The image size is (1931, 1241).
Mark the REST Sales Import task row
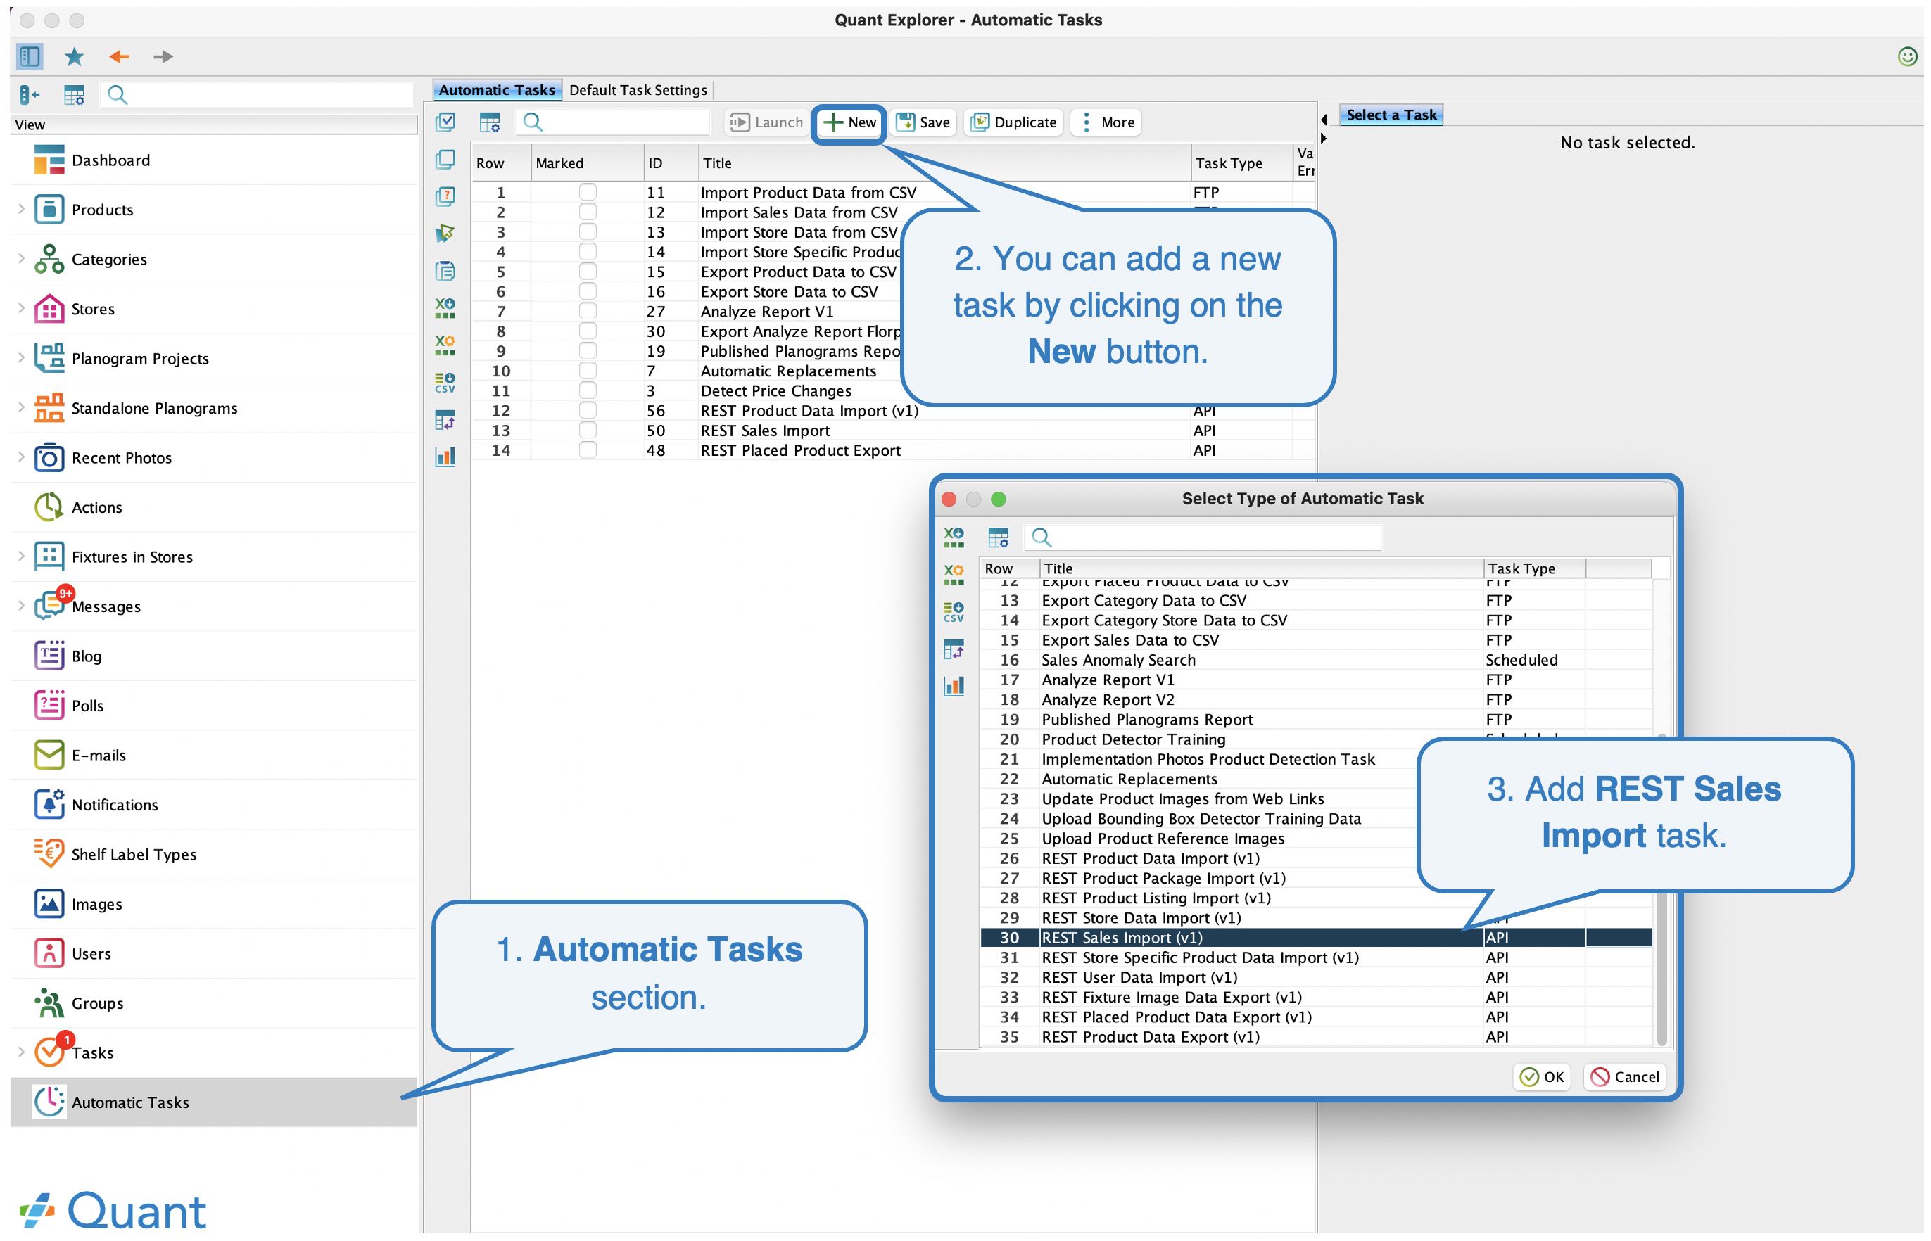click(588, 431)
